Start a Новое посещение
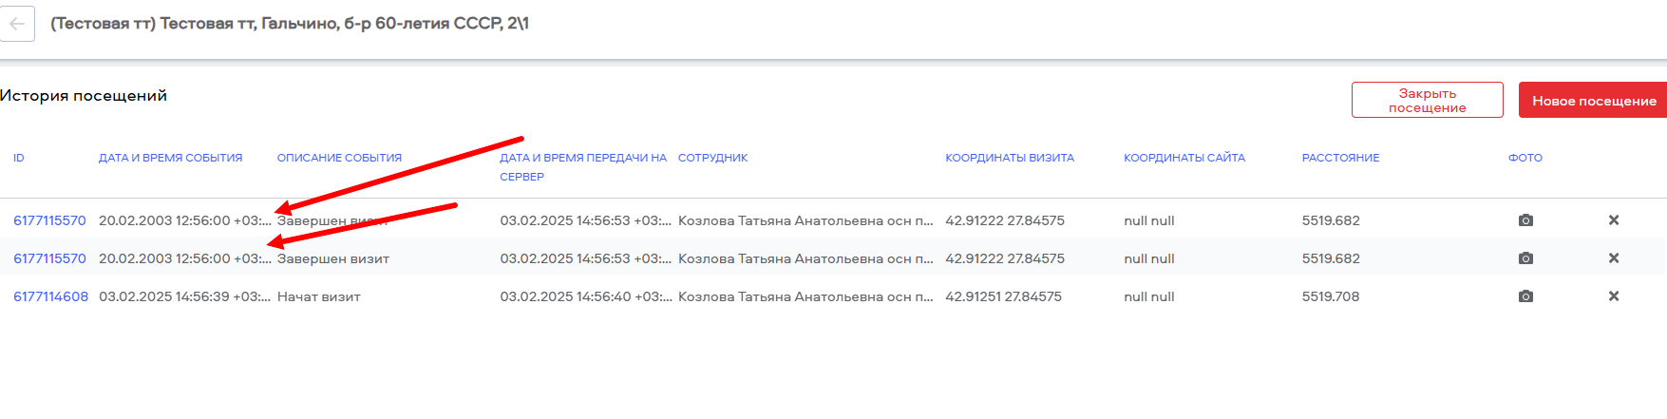The image size is (1667, 419). [1593, 100]
